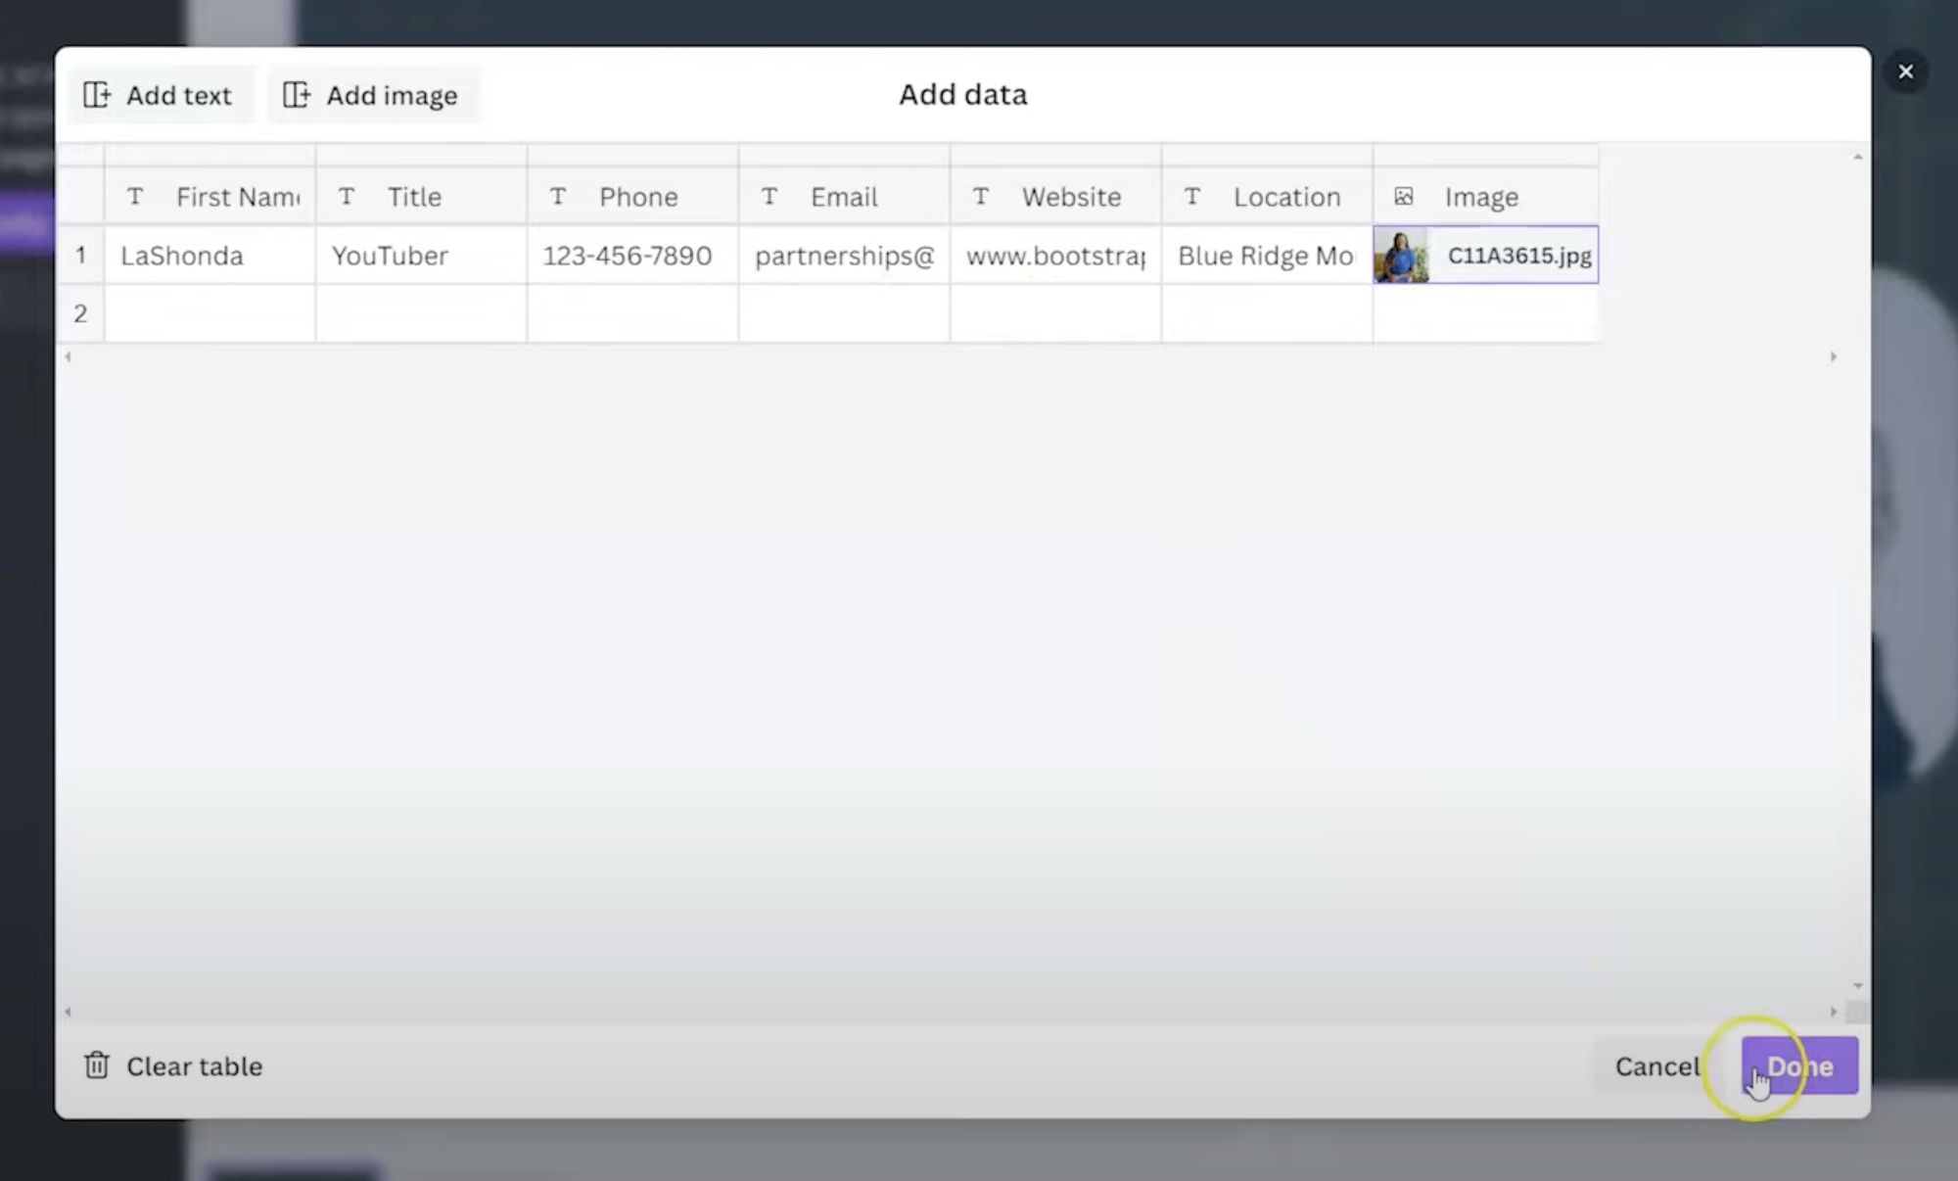Click the C11A3615.jpg image thumbnail
The width and height of the screenshot is (1958, 1181).
point(1401,256)
